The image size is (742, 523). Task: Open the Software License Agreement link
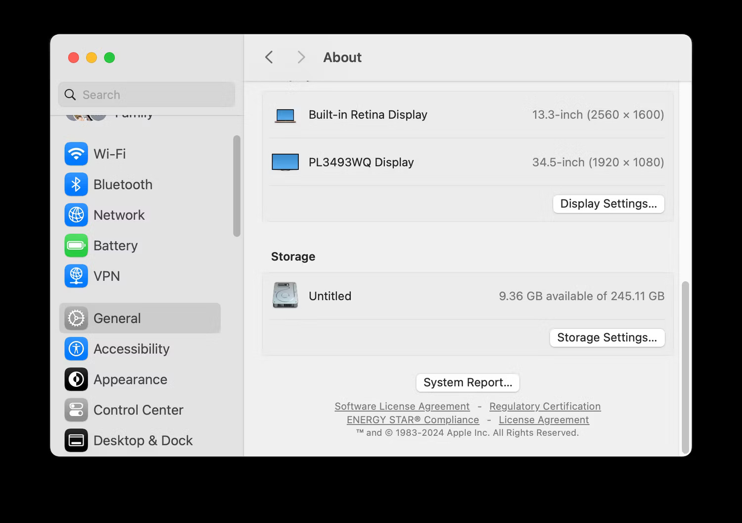[402, 406]
